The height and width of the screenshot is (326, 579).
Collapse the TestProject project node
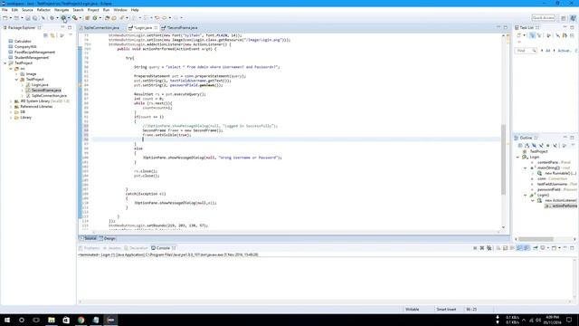[5, 63]
